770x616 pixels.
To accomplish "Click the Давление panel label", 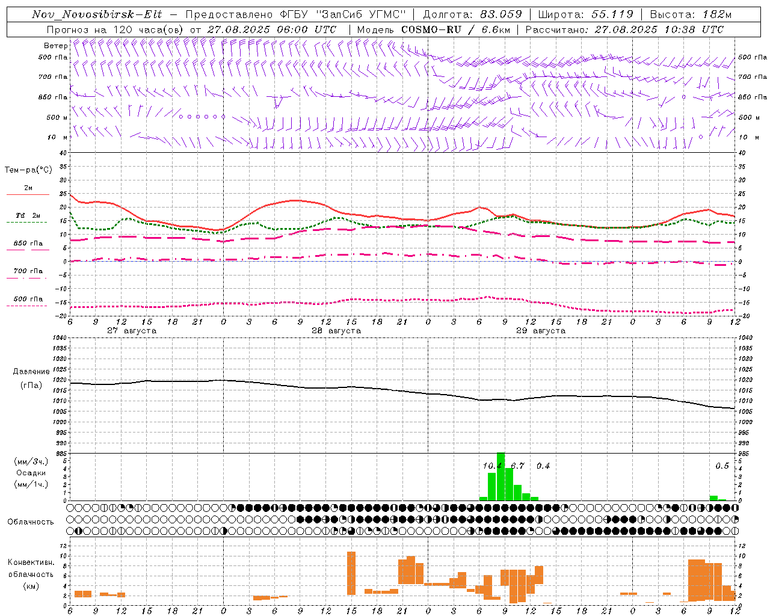I will point(31,372).
